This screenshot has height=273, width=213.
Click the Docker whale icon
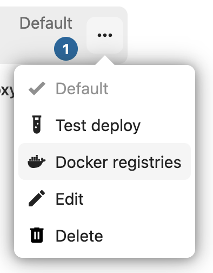point(37,161)
